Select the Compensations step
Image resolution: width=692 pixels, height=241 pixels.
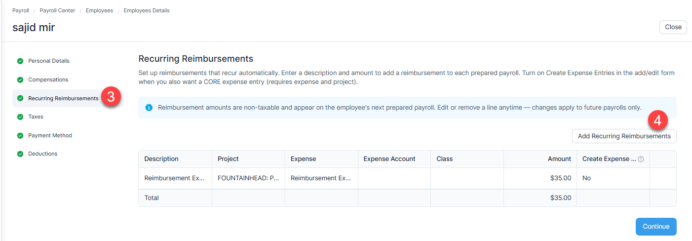pos(48,80)
